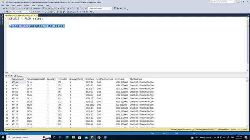Click the Parse checkmark icon
This screenshot has width=250, height=140.
point(46,12)
